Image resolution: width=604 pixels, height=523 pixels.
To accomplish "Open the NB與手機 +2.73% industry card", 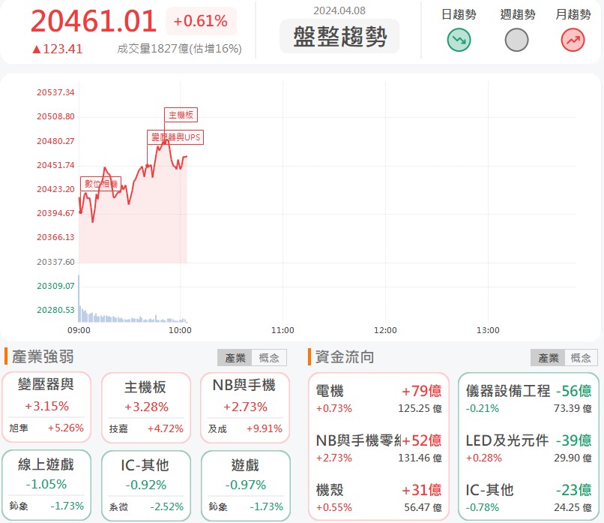I will tap(245, 407).
